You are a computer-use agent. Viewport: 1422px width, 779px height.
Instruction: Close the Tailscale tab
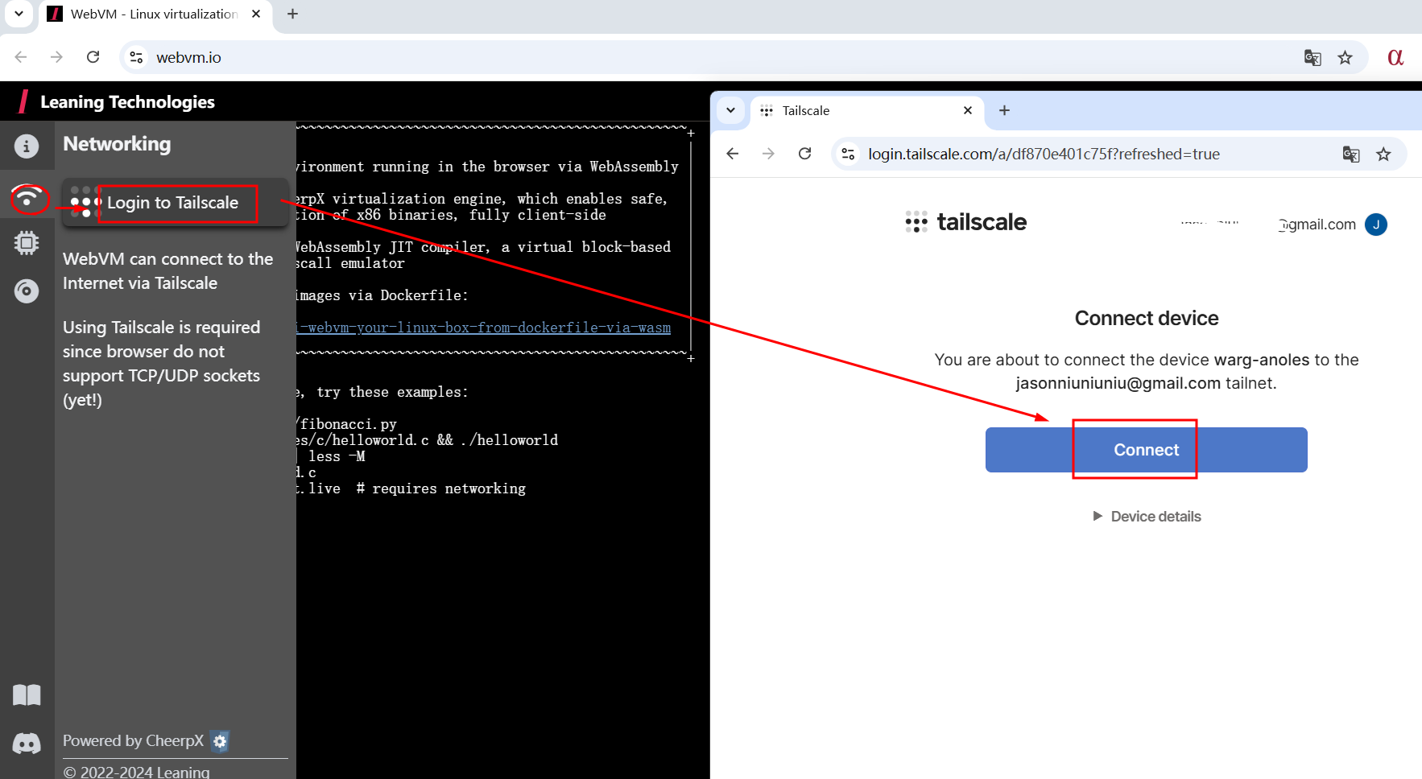coord(968,110)
